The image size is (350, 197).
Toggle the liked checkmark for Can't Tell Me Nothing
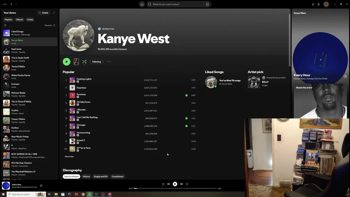point(186,118)
